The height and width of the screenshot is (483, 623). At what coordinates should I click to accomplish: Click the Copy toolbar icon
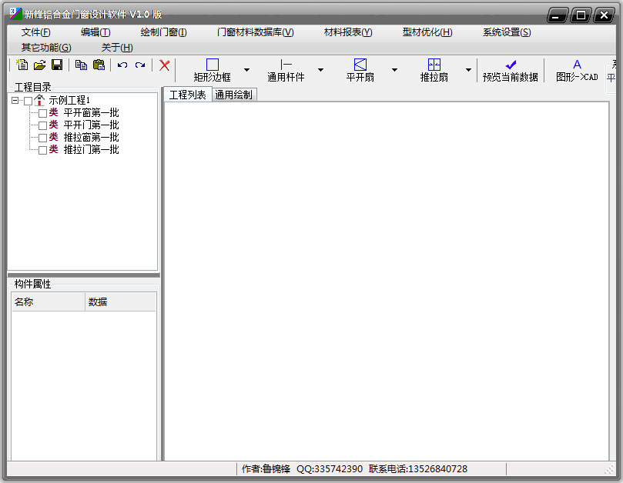point(81,65)
